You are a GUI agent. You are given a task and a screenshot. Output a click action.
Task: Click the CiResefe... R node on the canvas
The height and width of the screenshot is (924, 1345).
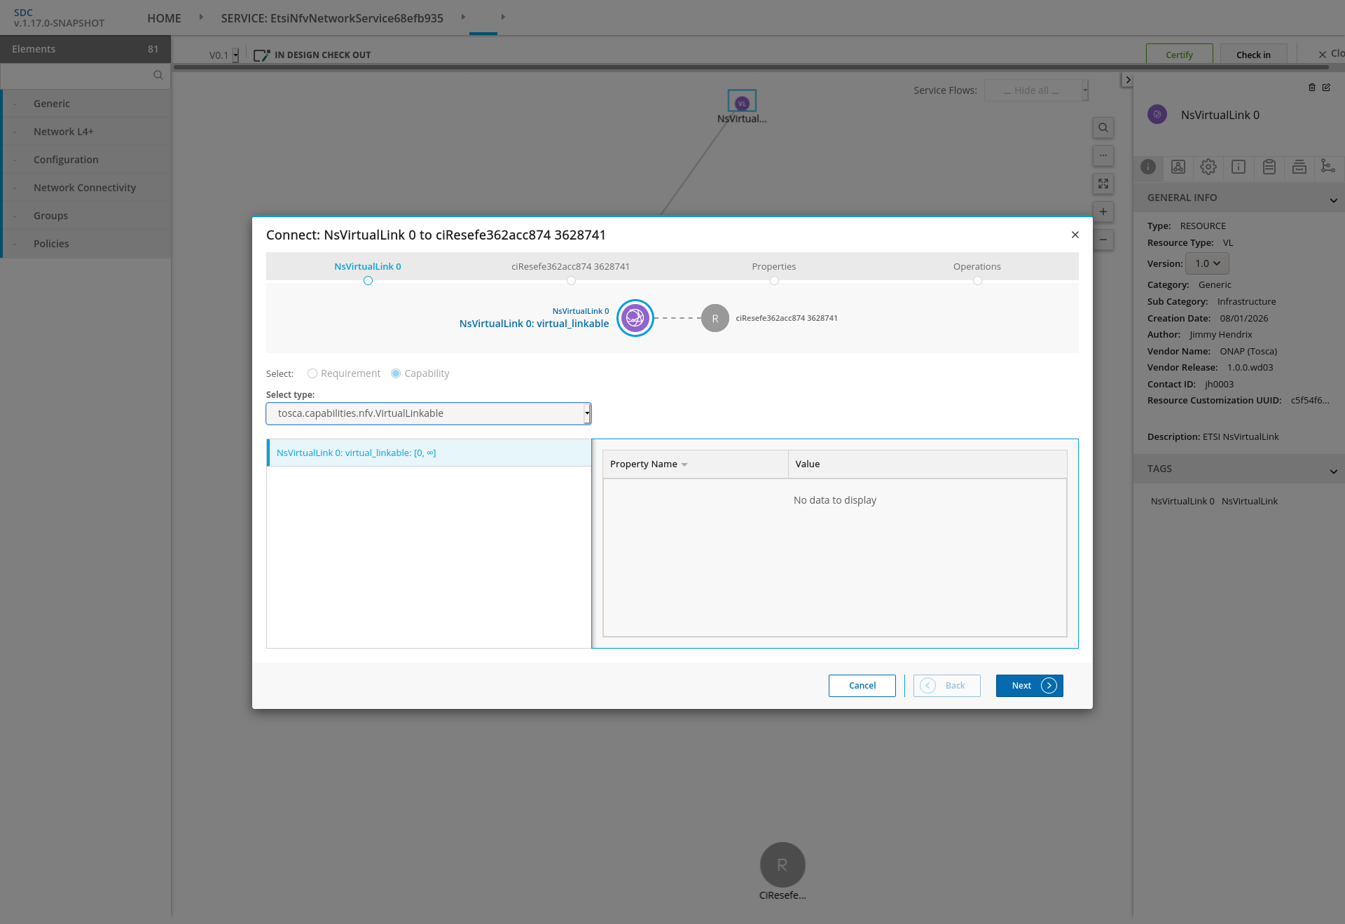(782, 864)
